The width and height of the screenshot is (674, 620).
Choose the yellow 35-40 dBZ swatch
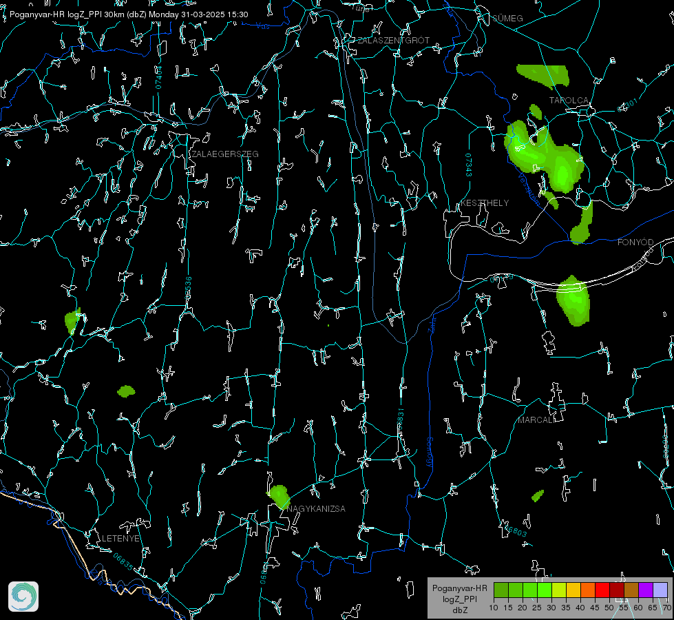[573, 590]
